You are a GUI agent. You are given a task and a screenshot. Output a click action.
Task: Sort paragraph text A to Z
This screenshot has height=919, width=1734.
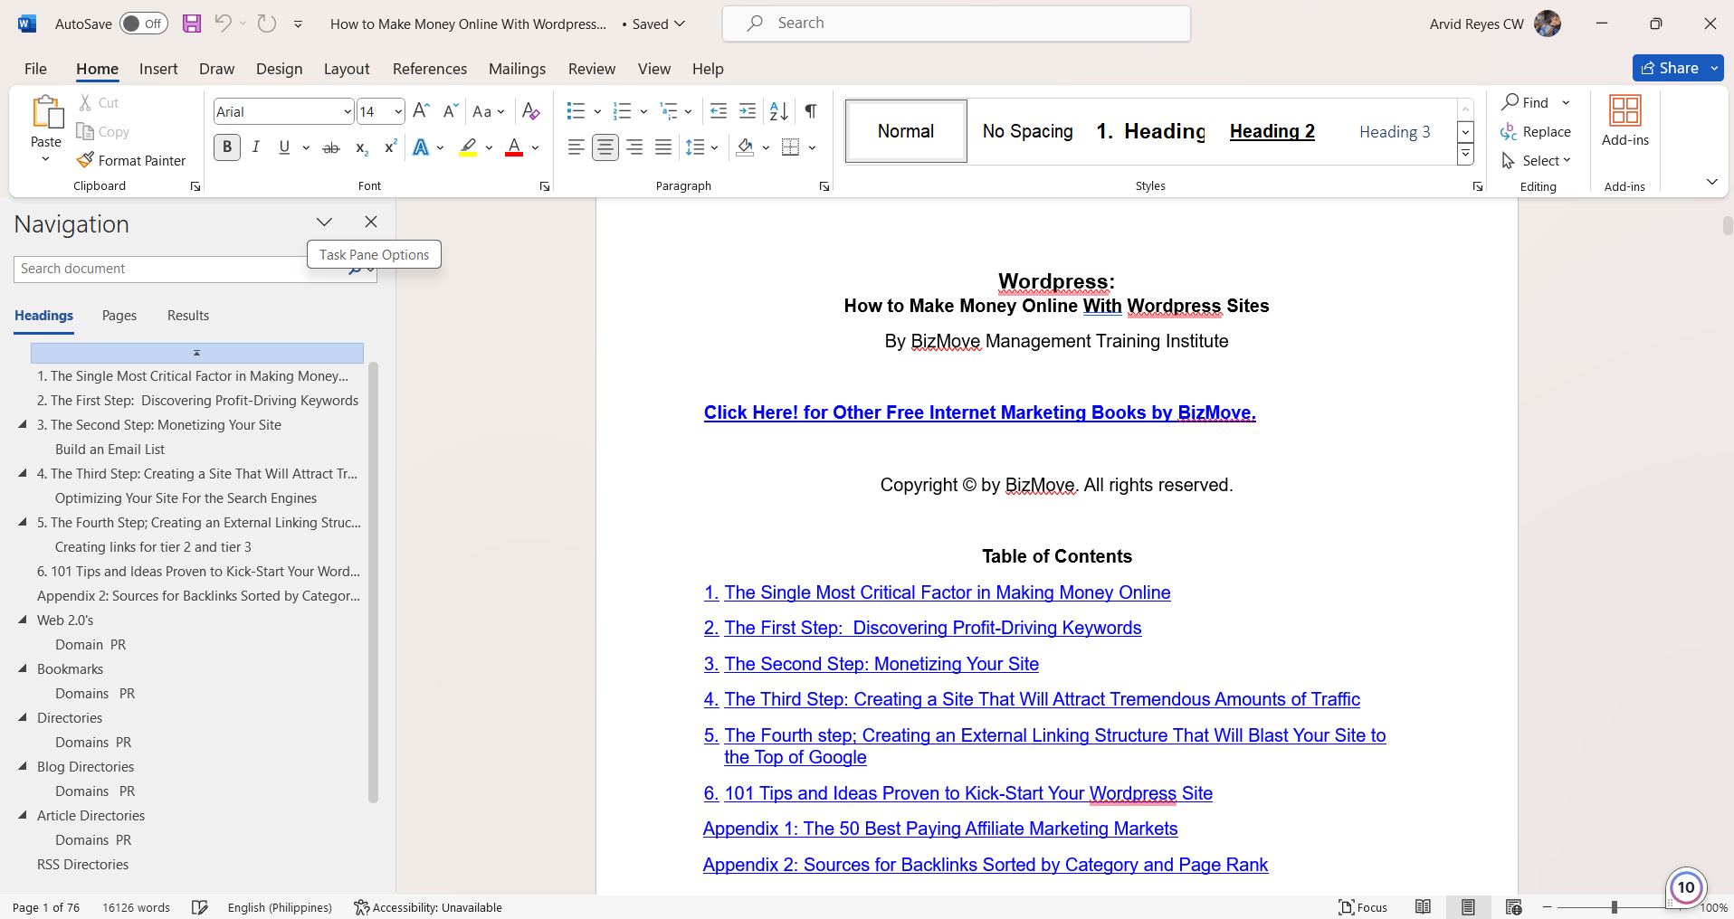(778, 111)
